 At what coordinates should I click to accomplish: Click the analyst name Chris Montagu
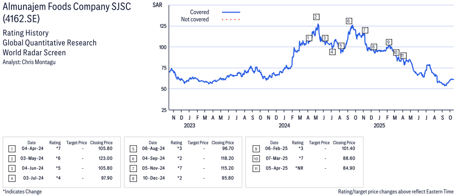click(30, 62)
